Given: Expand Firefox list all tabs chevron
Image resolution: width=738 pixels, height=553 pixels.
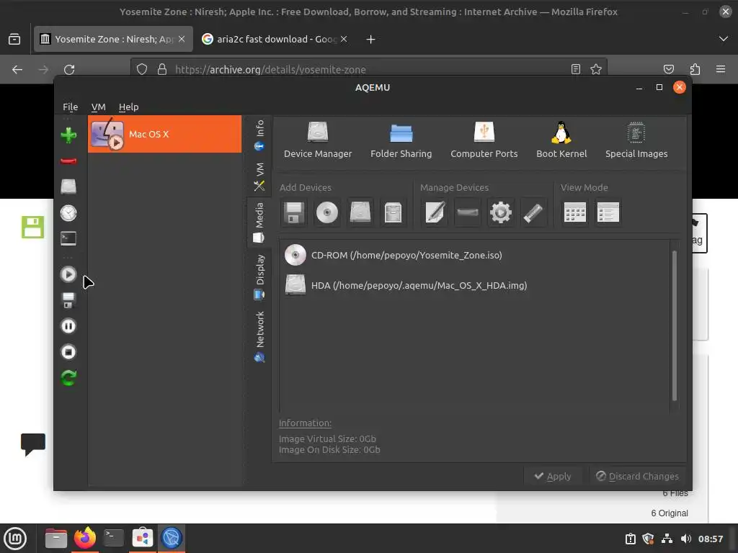Looking at the screenshot, I should (724, 39).
